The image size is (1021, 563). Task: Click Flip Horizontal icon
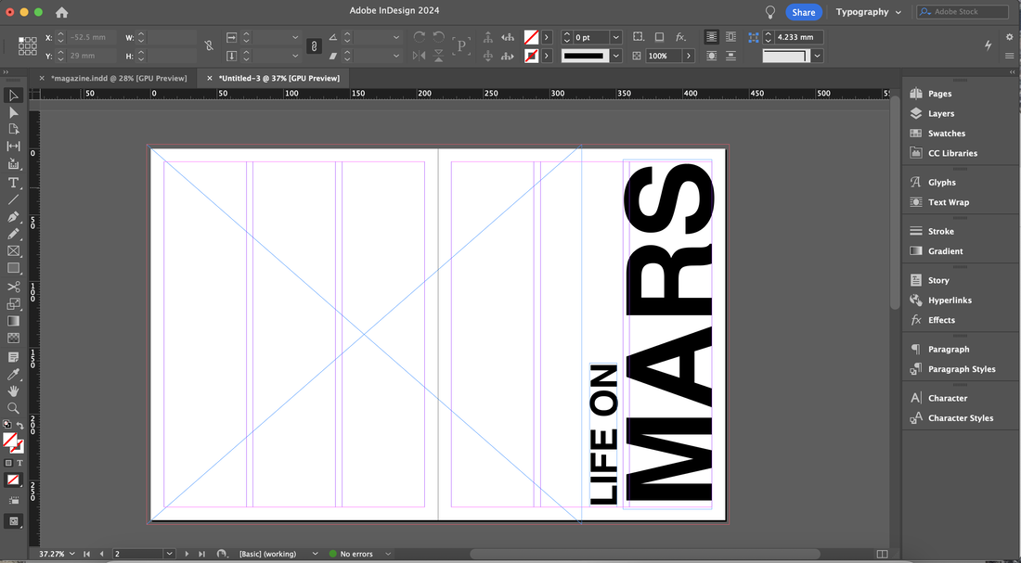[x=420, y=56]
